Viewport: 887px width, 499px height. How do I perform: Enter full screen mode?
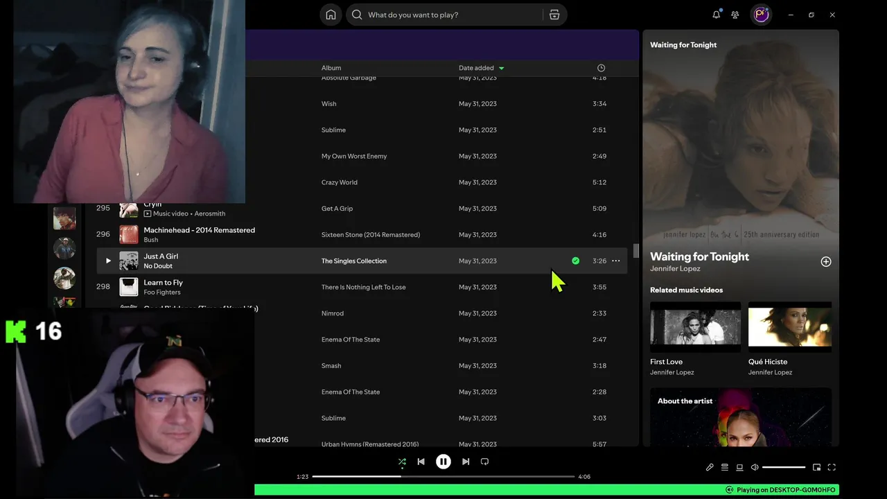pyautogui.click(x=832, y=467)
